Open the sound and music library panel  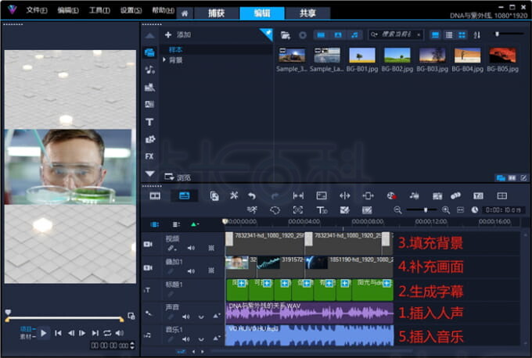pyautogui.click(x=149, y=70)
